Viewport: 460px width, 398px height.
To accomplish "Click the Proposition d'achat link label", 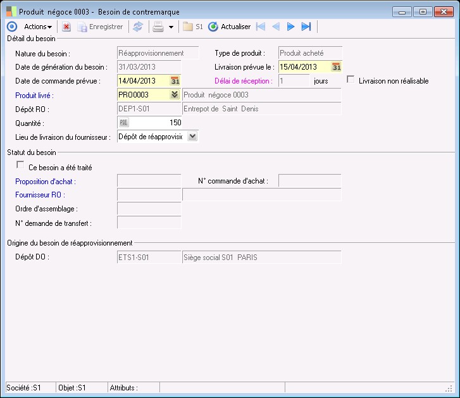I will point(49,182).
